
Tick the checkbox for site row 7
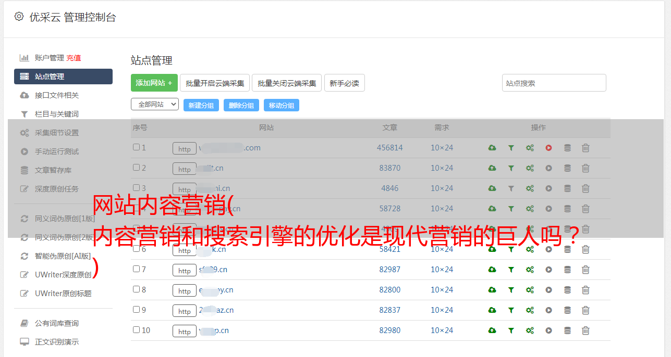(136, 269)
